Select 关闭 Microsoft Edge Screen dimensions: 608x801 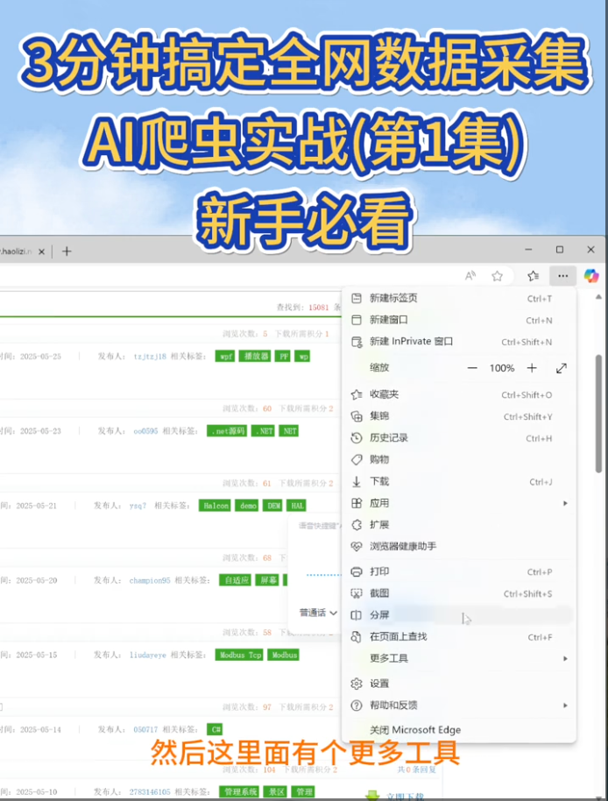coord(458,730)
